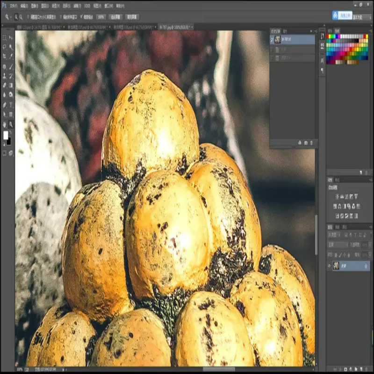Click the Zoom Out magnifier option
Viewport: 374px width, 374px height.
click(x=21, y=17)
